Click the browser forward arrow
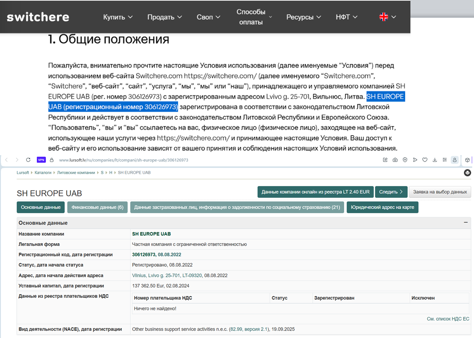Screen dimensions: 474x338 click(x=17, y=160)
